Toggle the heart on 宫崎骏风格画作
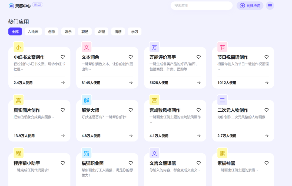This screenshot has width=292, height=186. tap(198, 110)
